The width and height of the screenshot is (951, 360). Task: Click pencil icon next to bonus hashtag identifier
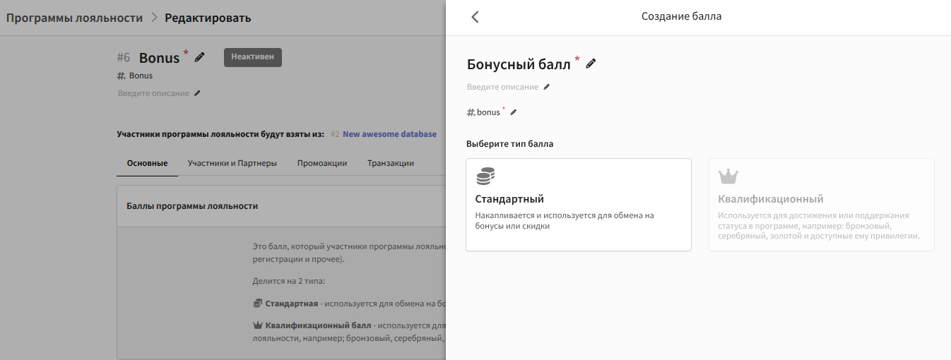(514, 112)
